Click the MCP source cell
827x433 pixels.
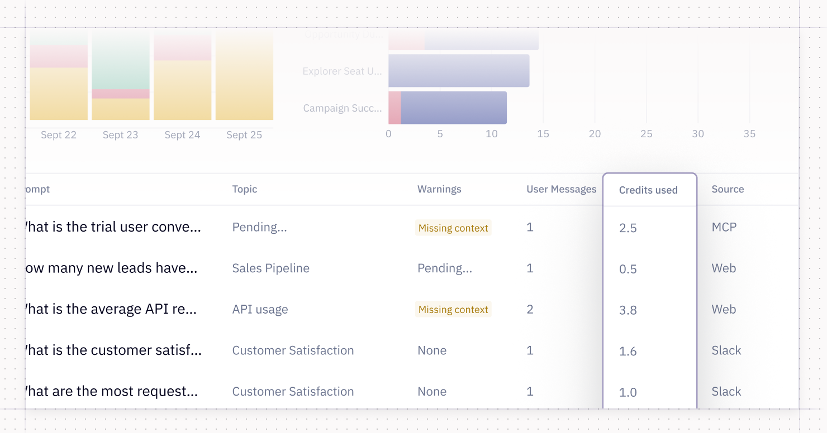coord(724,227)
